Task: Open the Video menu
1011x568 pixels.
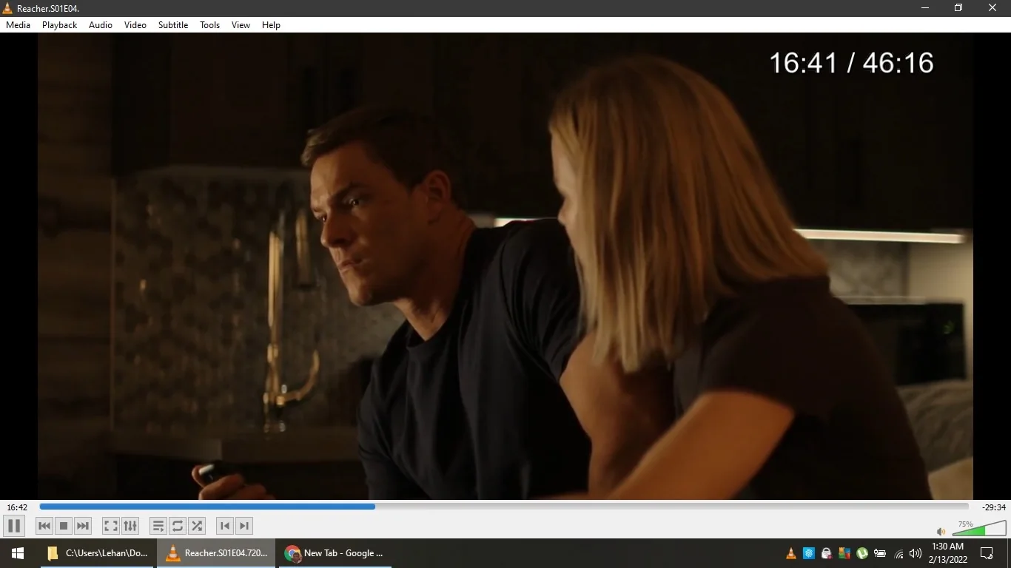Action: (x=135, y=25)
